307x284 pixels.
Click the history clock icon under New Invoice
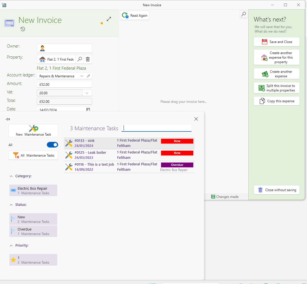pyautogui.click(x=23, y=29)
